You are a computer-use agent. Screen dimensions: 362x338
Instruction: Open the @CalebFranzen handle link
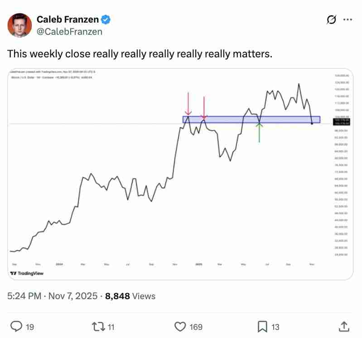pyautogui.click(x=69, y=31)
